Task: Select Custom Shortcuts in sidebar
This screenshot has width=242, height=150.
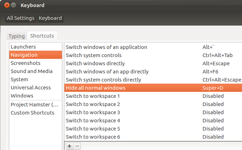Action: (x=32, y=113)
